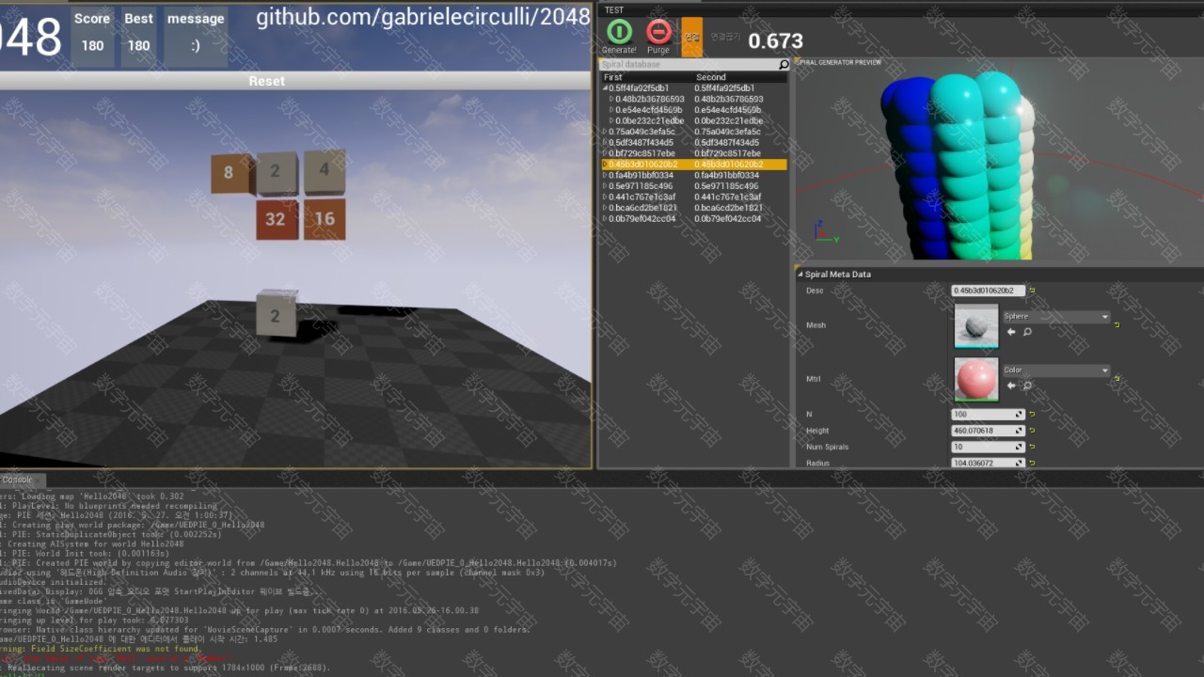The image size is (1204, 677).
Task: Click the Score box in 2048
Action: click(x=92, y=36)
